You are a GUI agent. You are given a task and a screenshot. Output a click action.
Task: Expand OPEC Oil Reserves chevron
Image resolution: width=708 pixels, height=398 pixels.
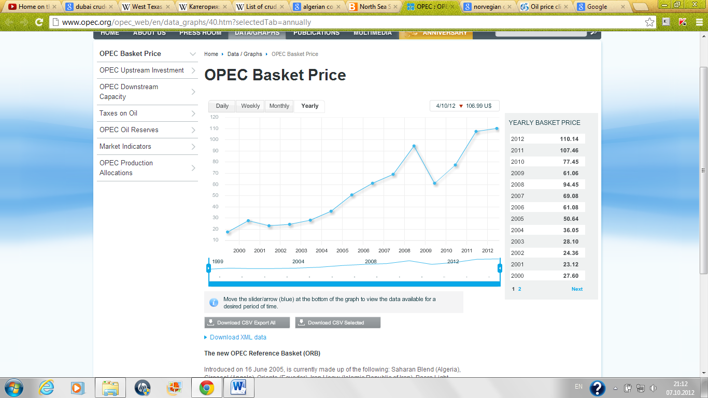[x=193, y=130]
